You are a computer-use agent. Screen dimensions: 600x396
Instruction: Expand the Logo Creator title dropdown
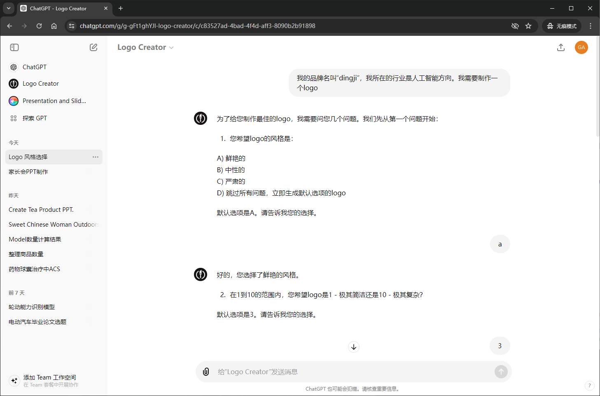coord(145,47)
